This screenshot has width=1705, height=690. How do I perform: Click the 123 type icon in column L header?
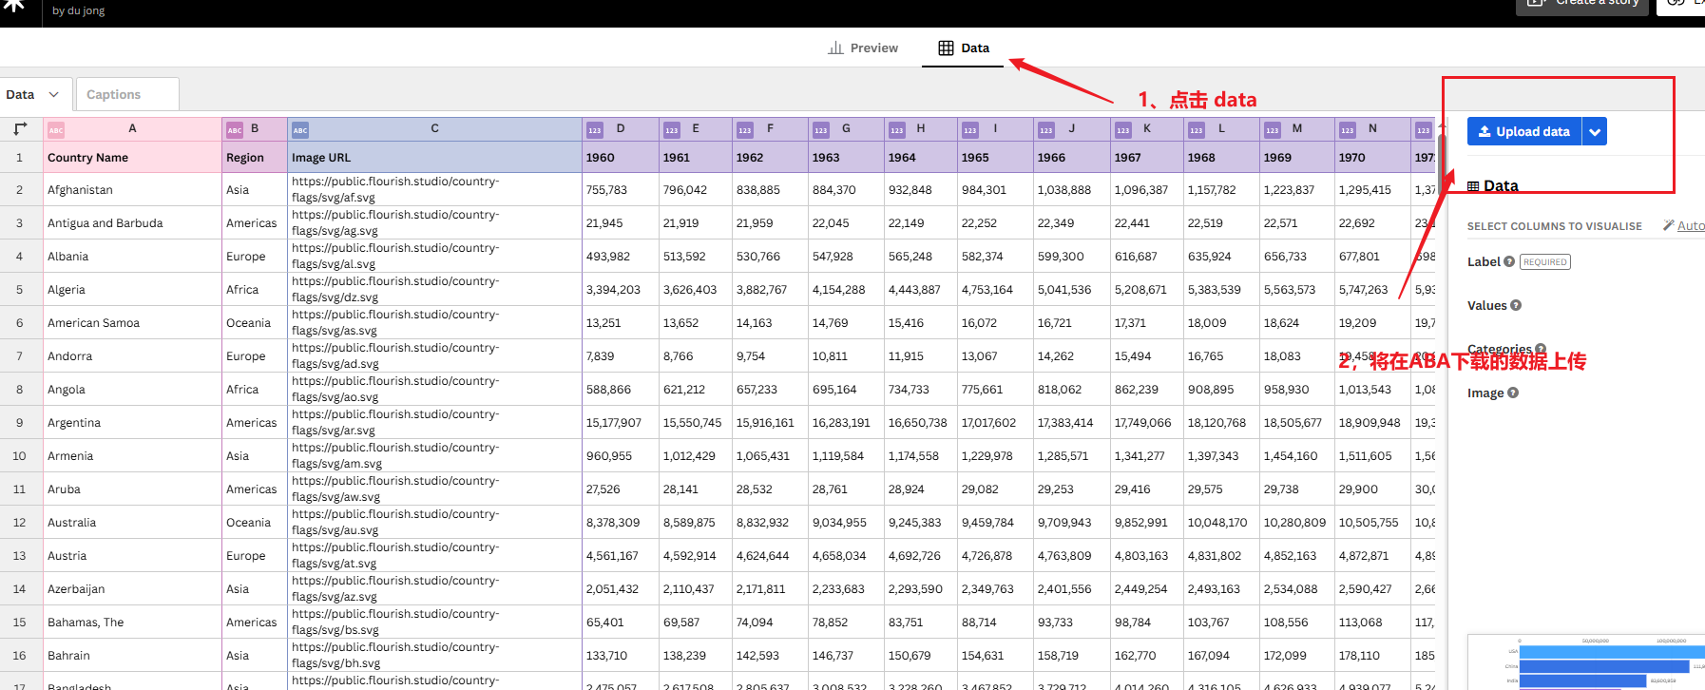point(1197,130)
